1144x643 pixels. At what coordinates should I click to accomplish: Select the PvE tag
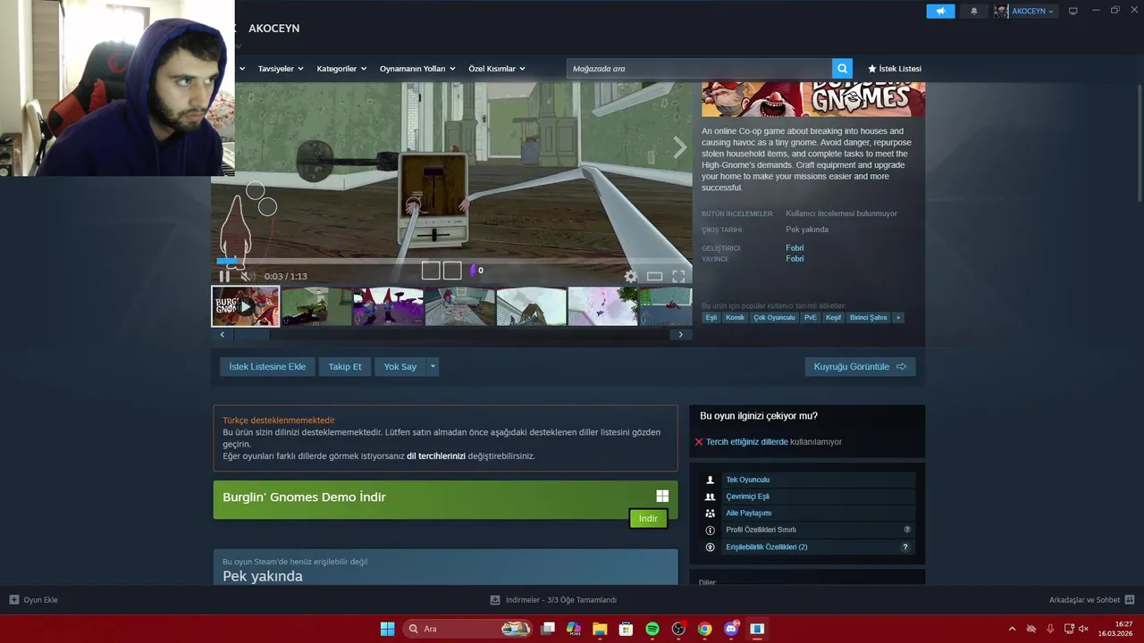pyautogui.click(x=811, y=317)
